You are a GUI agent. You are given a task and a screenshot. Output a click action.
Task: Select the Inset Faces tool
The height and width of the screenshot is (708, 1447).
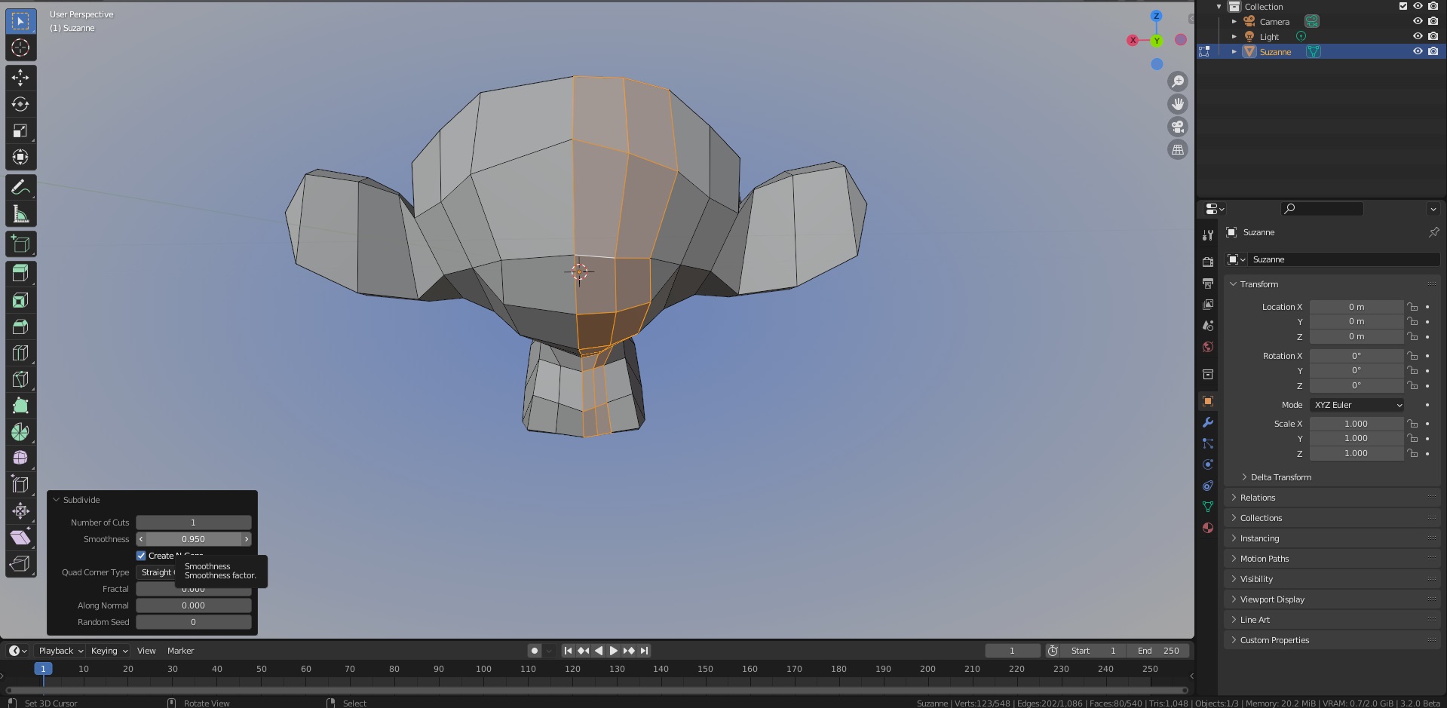point(20,300)
